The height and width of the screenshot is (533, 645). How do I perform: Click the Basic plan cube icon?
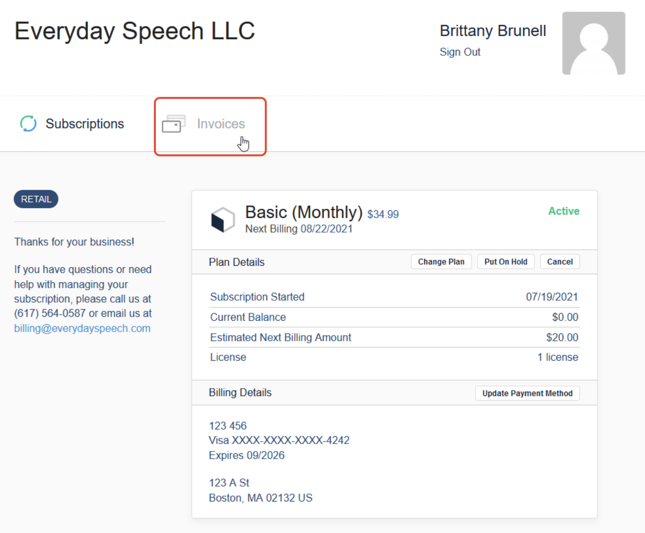(223, 220)
